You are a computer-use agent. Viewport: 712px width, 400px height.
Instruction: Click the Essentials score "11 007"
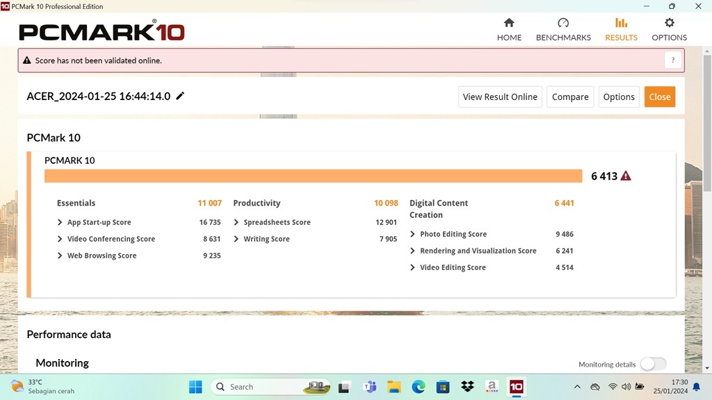coord(210,203)
